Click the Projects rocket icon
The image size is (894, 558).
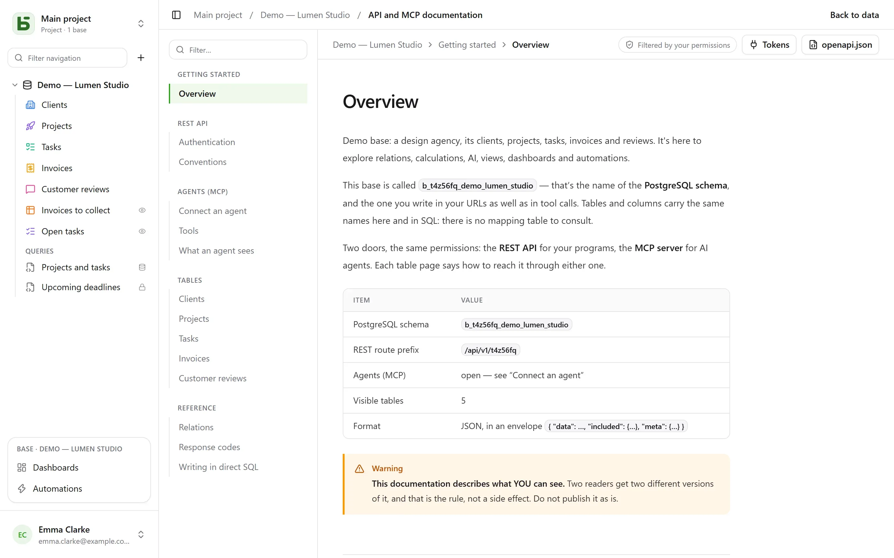click(30, 126)
